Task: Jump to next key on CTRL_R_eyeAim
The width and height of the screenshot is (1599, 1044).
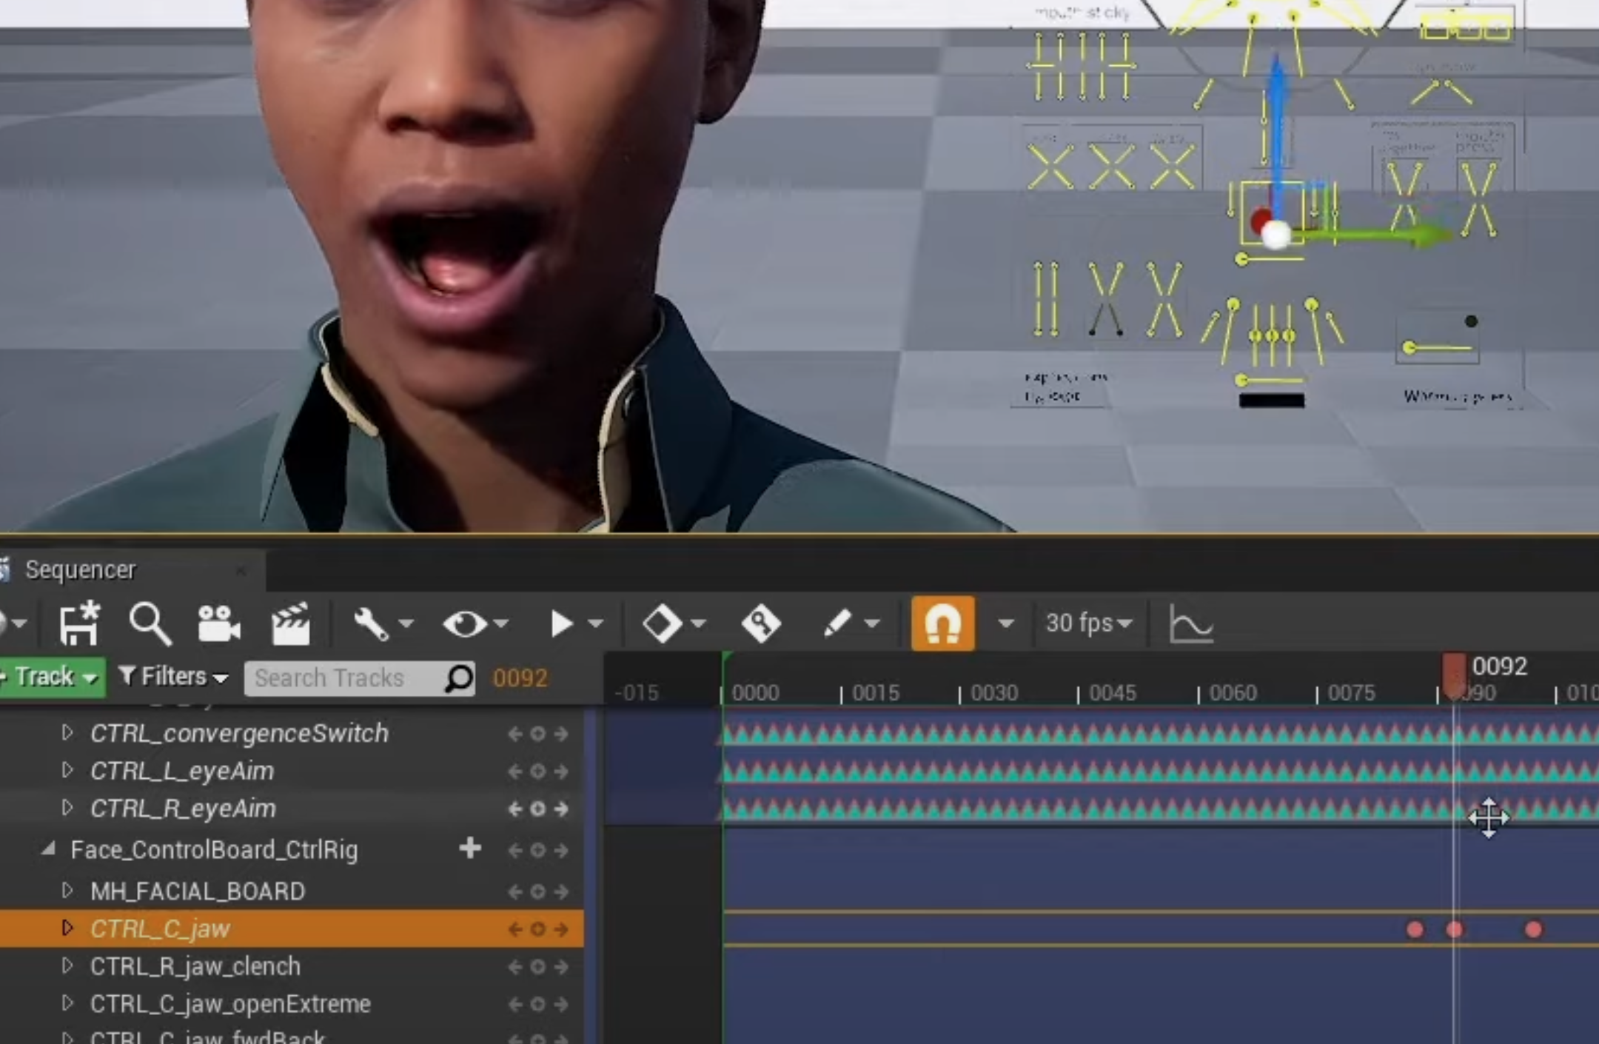Action: 562,809
